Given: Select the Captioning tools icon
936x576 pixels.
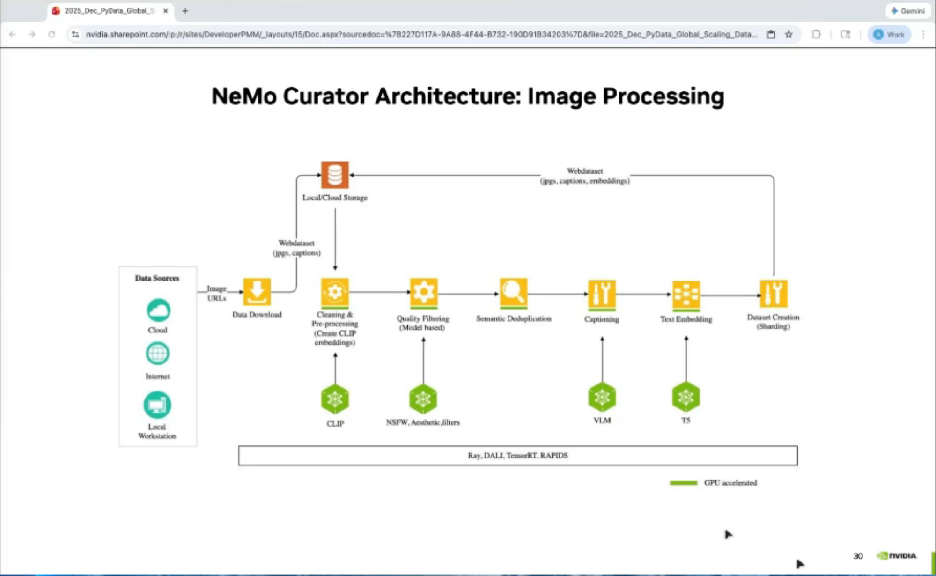Looking at the screenshot, I should pos(602,294).
